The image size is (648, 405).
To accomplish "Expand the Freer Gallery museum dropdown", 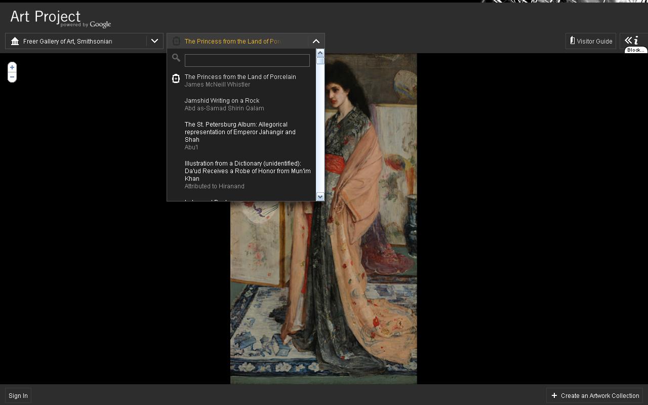I will pos(154,41).
